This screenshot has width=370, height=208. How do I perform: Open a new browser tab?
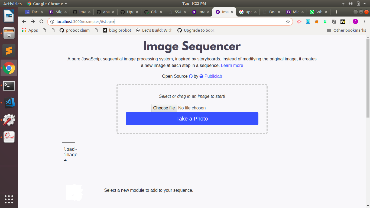pyautogui.click(x=336, y=12)
